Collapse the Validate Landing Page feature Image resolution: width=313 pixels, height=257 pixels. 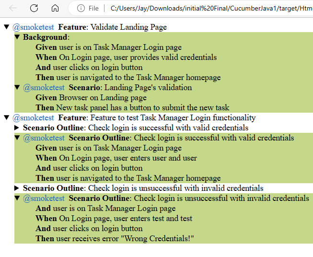pyautogui.click(x=6, y=27)
